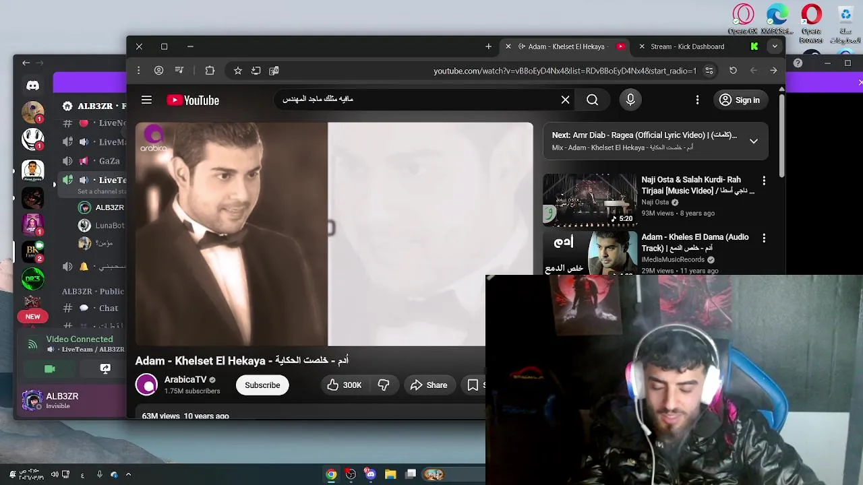Open site information tune icon in address bar

click(709, 71)
